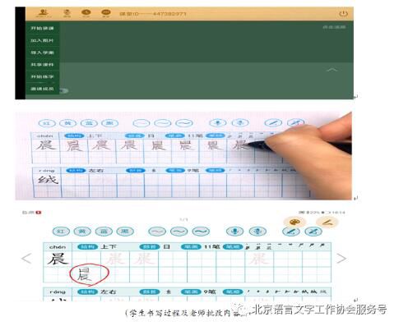Go to previous page with left arrow
394x326 pixels.
pyautogui.click(x=26, y=259)
